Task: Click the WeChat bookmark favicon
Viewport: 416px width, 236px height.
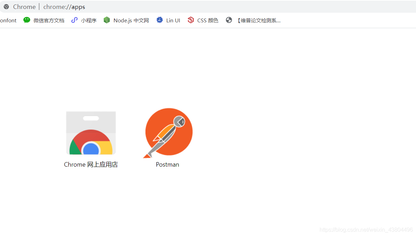Action: (27, 20)
